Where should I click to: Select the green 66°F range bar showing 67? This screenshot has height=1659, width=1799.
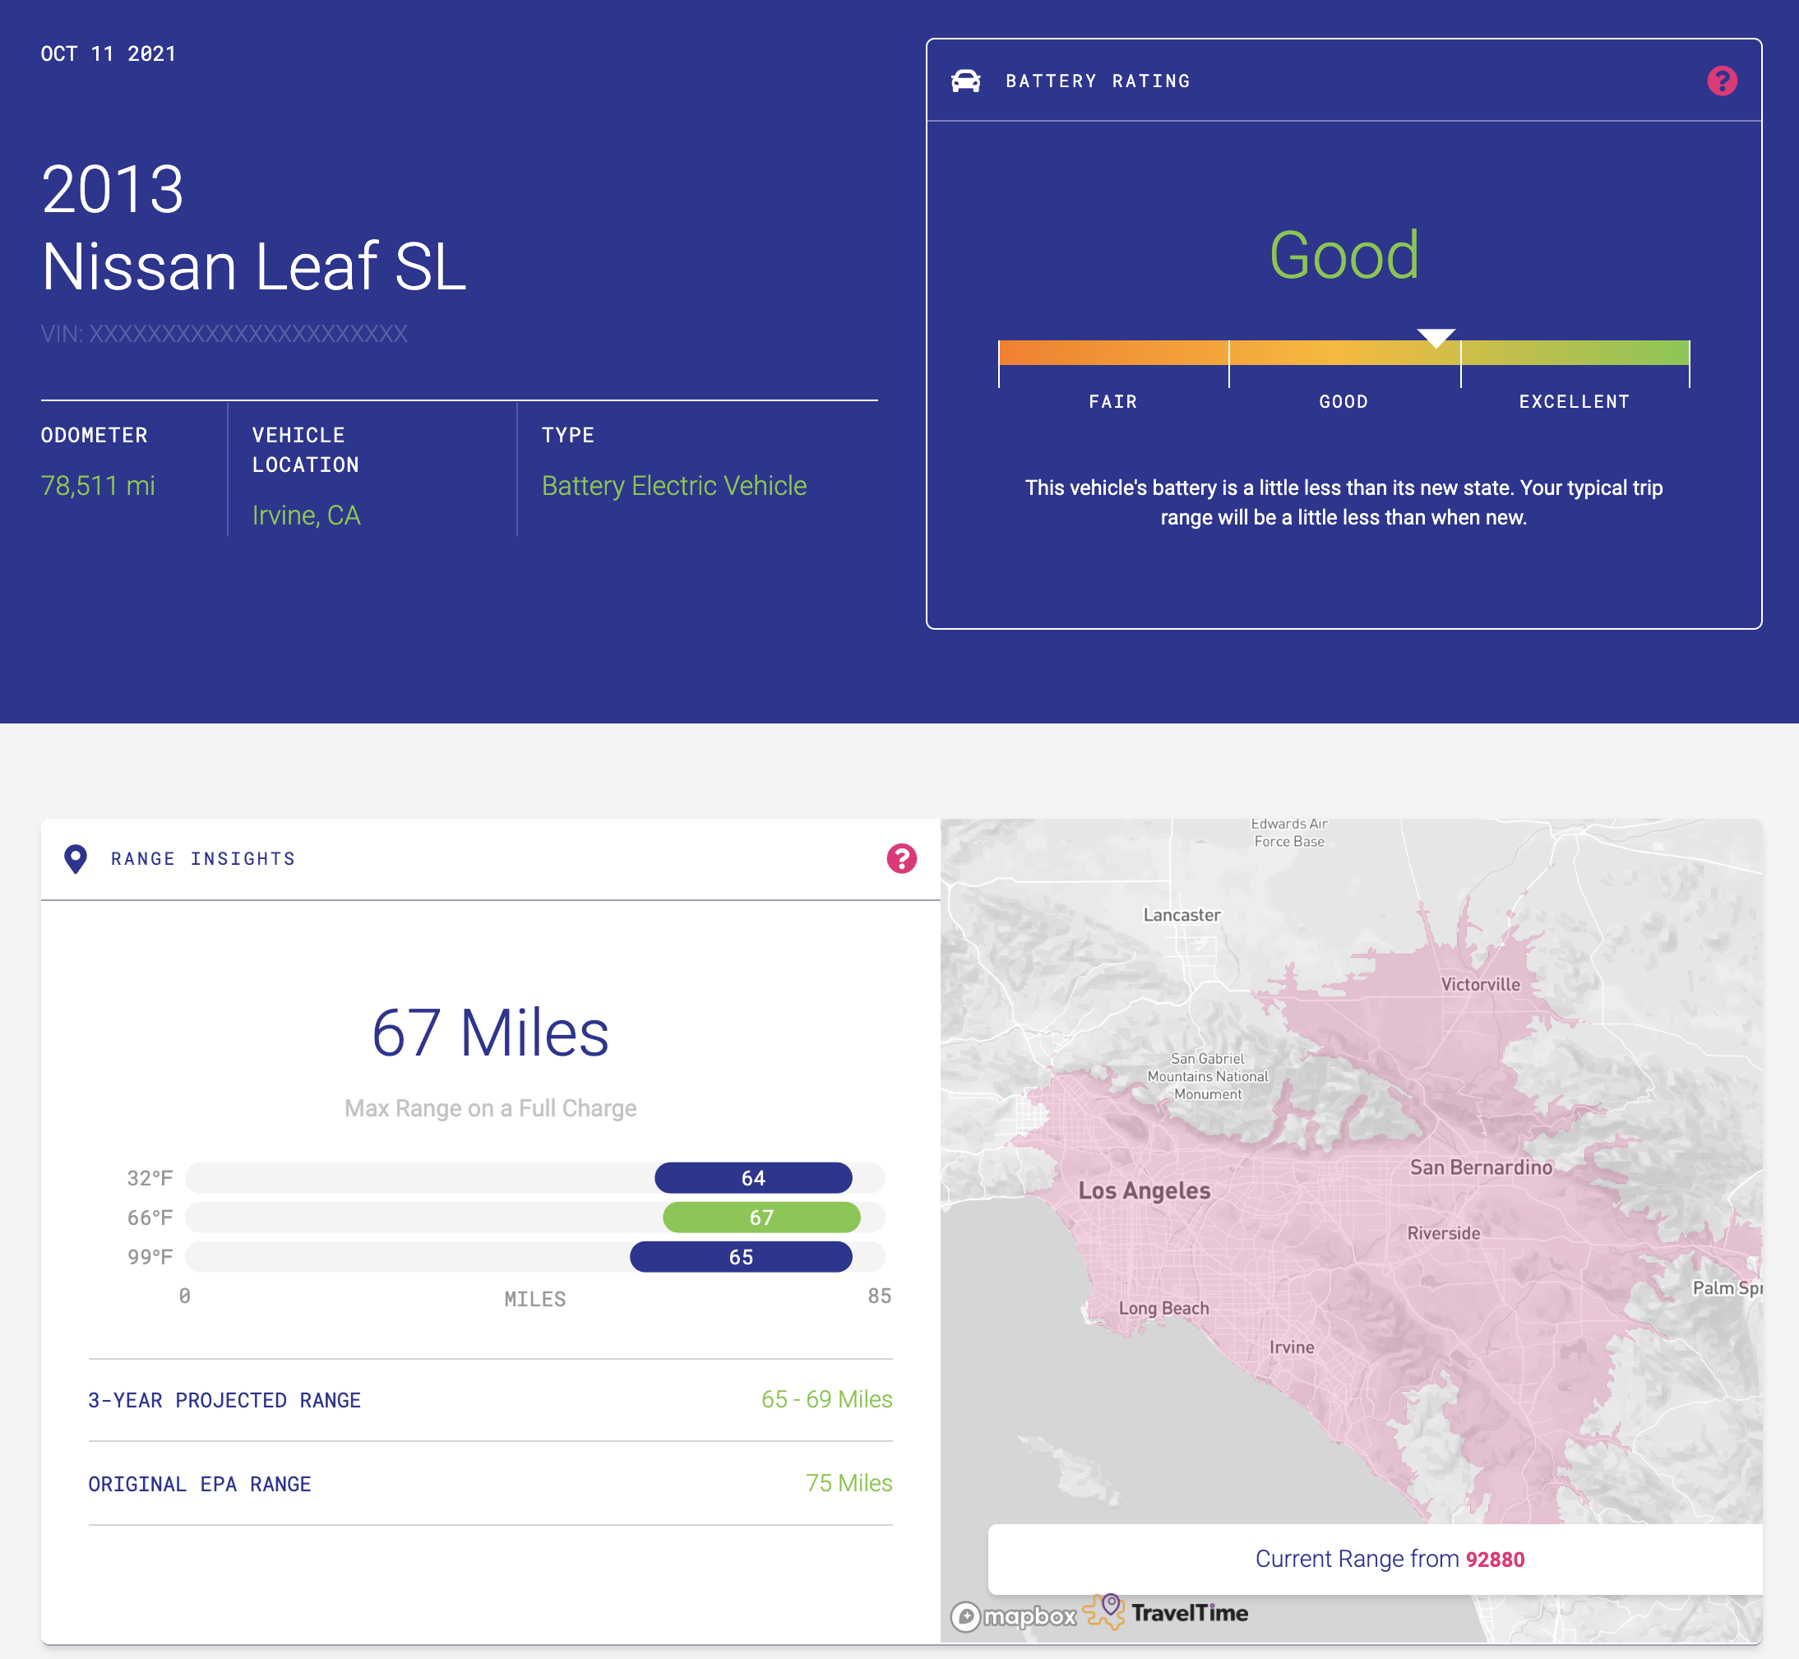click(761, 1217)
